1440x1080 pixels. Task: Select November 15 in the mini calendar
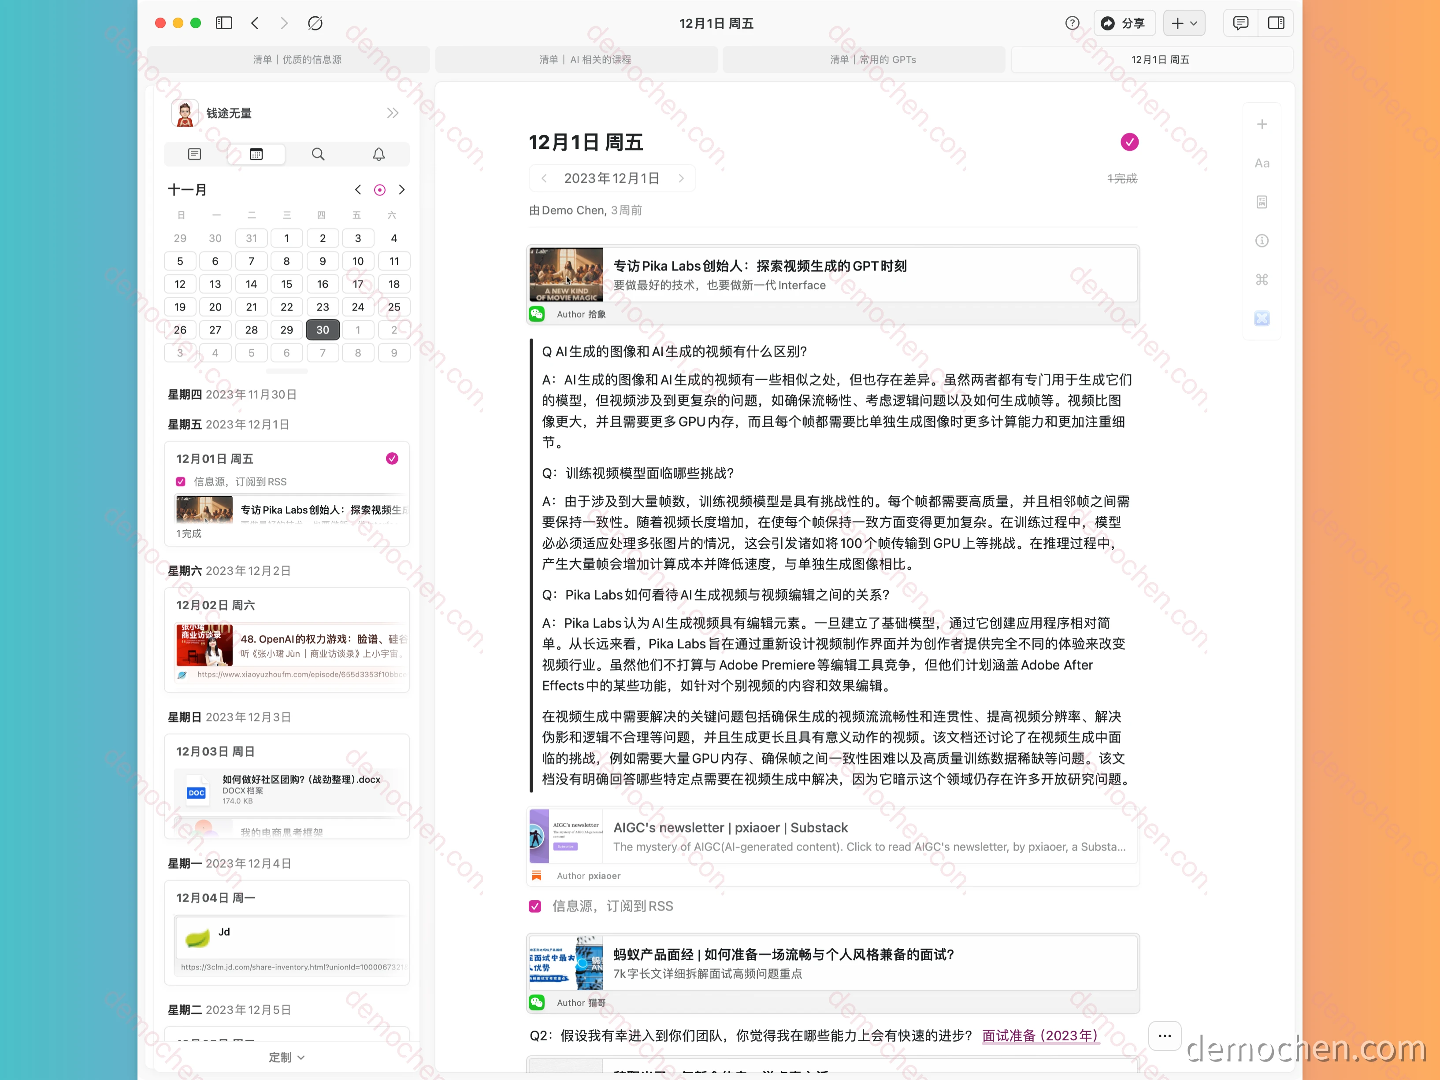(x=286, y=284)
